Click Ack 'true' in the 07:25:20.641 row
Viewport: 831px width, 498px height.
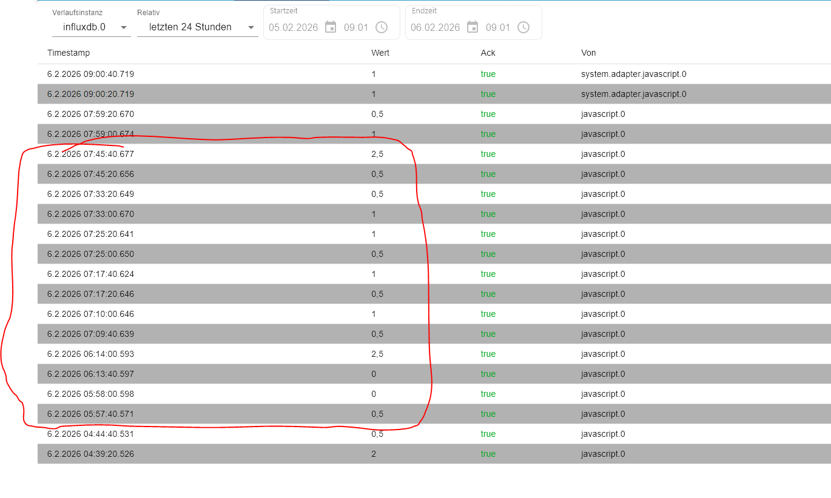[488, 234]
